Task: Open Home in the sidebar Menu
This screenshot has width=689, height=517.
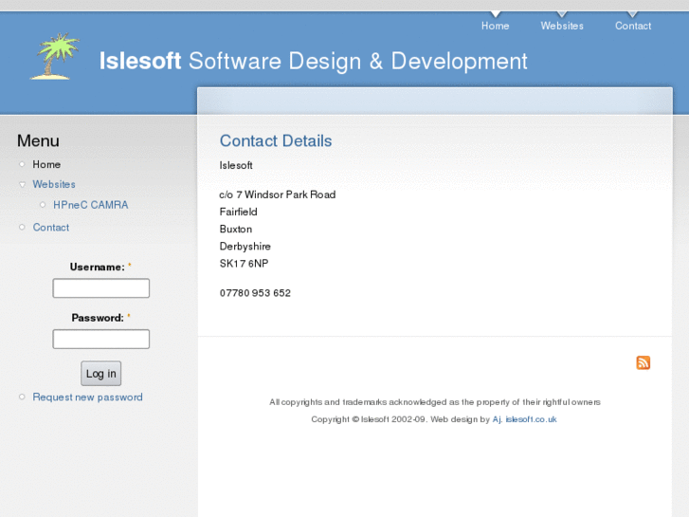Action: (46, 164)
